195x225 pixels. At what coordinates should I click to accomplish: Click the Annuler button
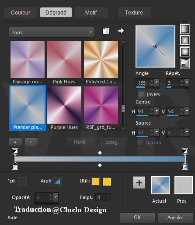pos(175,218)
